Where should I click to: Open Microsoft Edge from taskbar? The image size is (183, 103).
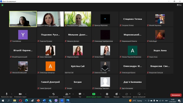pyautogui.click(x=26, y=100)
